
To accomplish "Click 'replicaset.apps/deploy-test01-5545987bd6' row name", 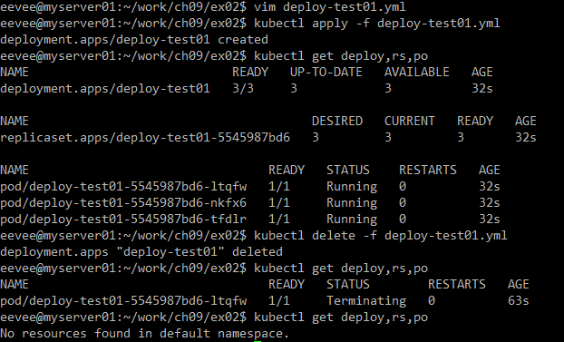I will pos(145,138).
